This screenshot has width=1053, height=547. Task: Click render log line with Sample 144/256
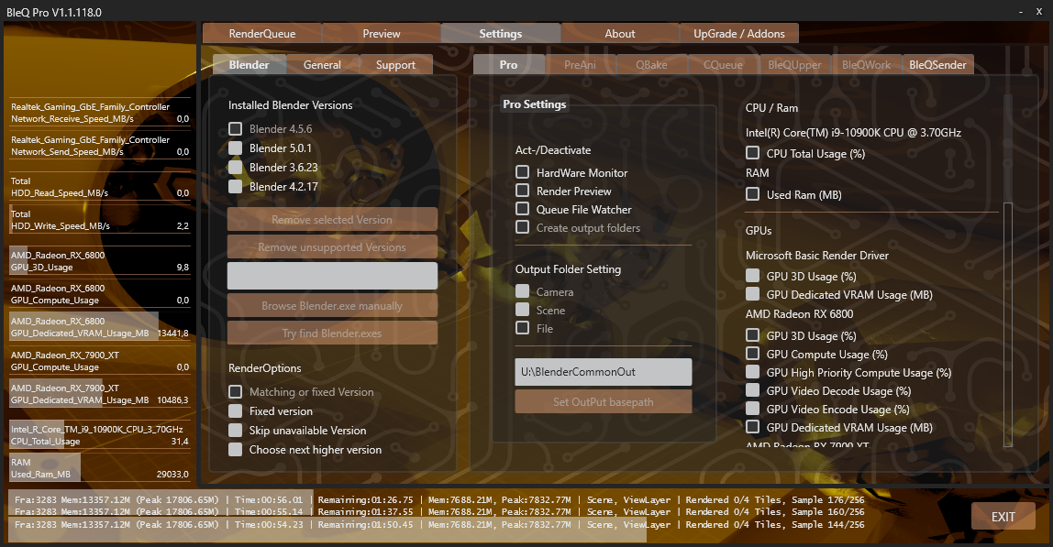point(439,524)
